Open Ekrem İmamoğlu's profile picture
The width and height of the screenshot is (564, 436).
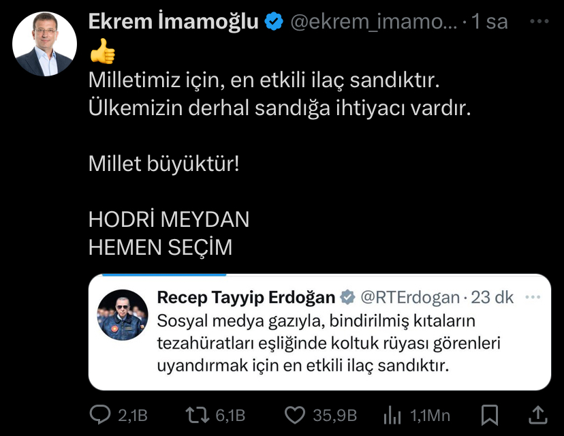(x=44, y=44)
